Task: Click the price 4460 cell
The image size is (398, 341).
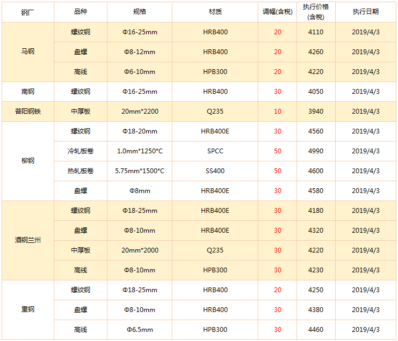Action: pos(316,330)
